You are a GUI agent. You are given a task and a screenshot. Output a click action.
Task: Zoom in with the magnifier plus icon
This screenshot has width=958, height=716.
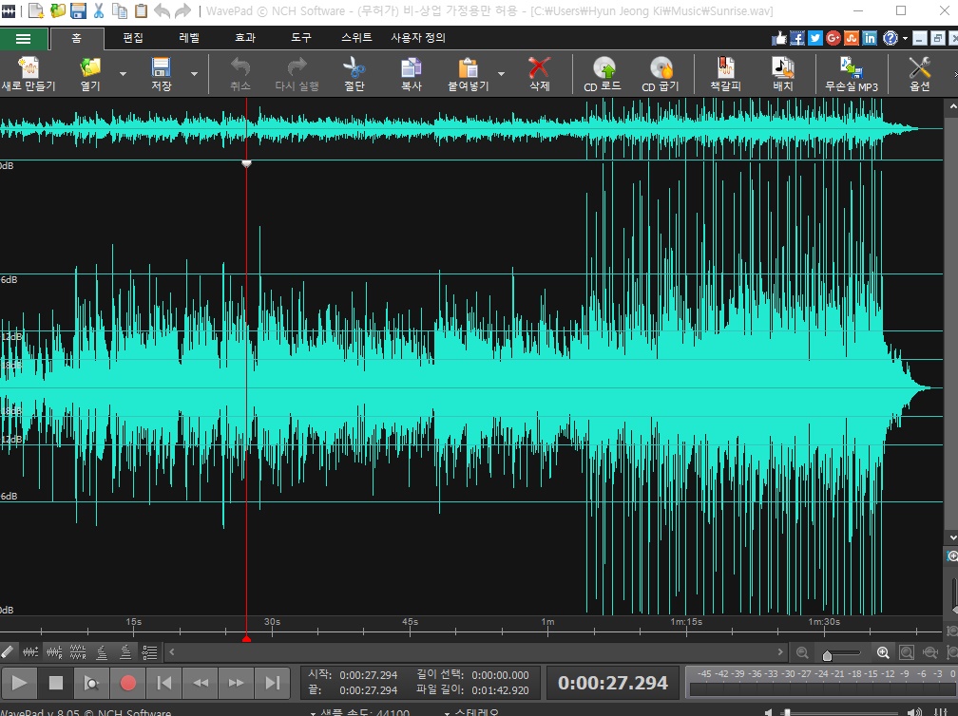[883, 653]
